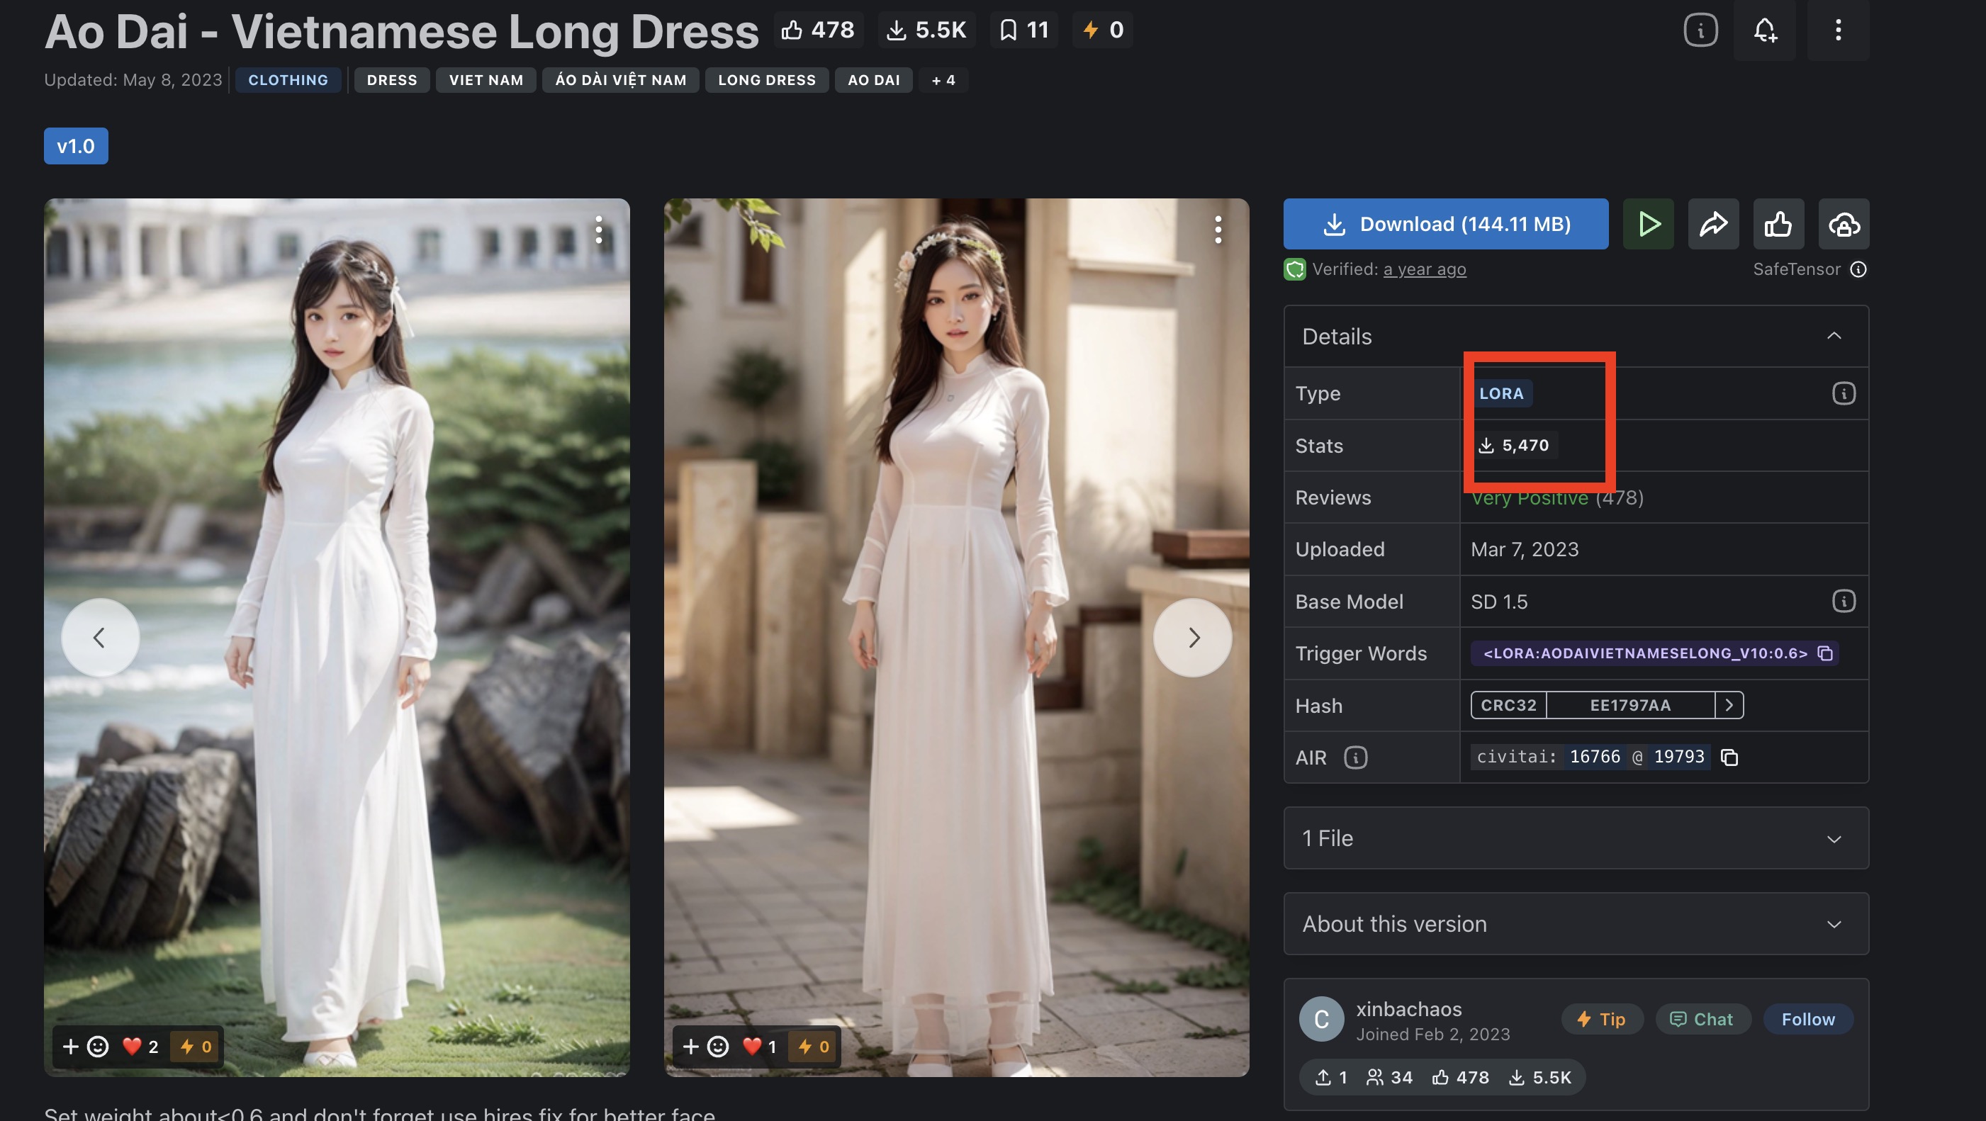This screenshot has height=1121, width=1986.
Task: Click the 5.5K downloads badge in the title
Action: (x=926, y=30)
